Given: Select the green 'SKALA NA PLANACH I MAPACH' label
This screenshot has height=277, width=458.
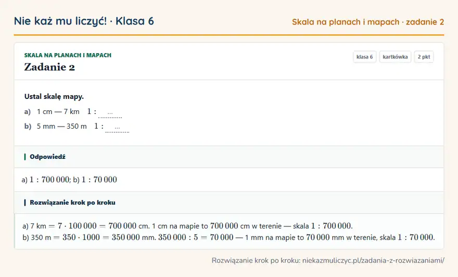Looking at the screenshot, I should point(68,55).
